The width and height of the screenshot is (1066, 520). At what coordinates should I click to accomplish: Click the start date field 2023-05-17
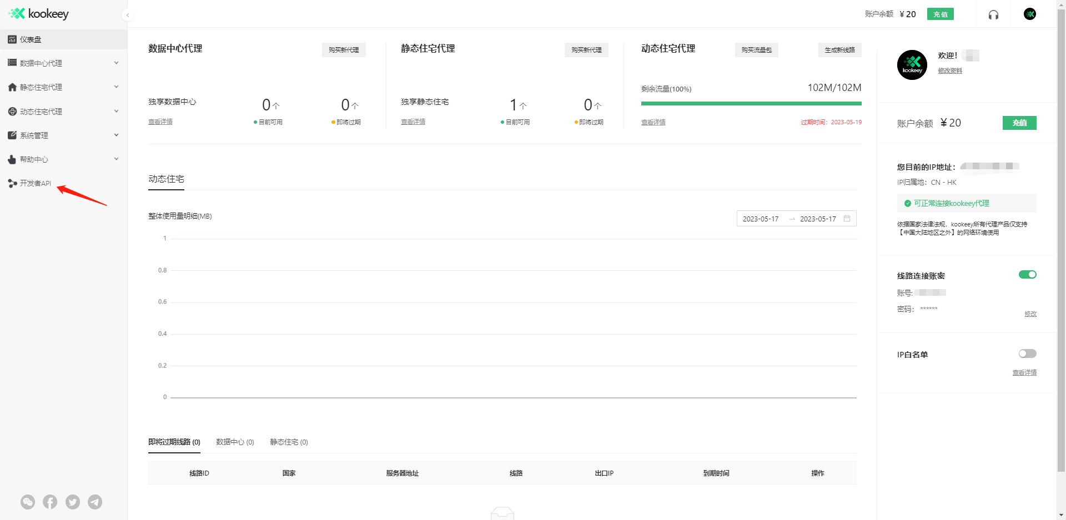(761, 219)
